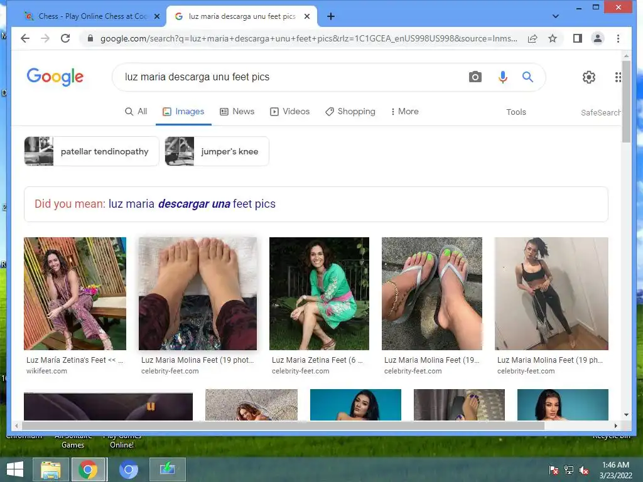Switch to the All results tab
This screenshot has height=482, width=643.
coord(136,112)
